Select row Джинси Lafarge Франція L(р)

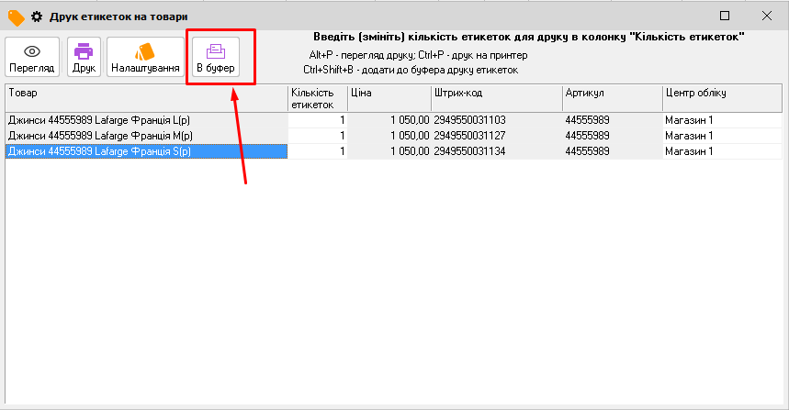(x=147, y=120)
